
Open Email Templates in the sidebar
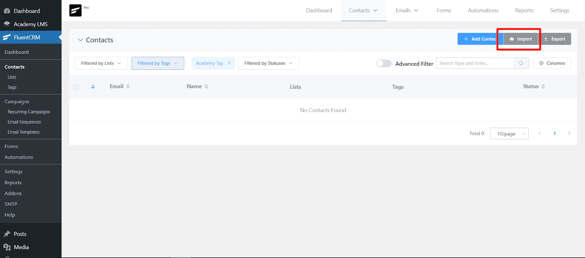(23, 132)
